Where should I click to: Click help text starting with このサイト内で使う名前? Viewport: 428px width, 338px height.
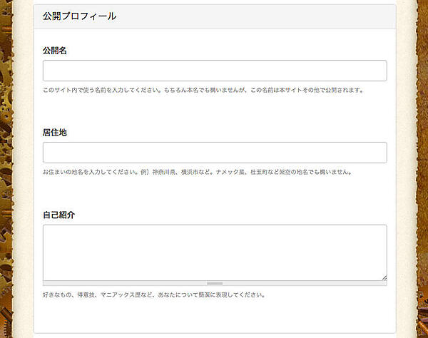203,90
